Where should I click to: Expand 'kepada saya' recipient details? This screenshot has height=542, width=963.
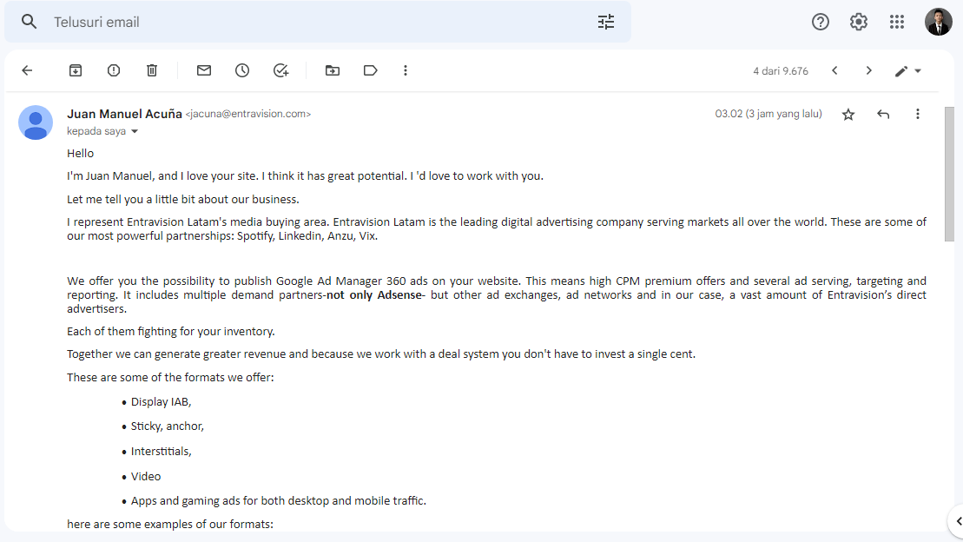pos(135,131)
